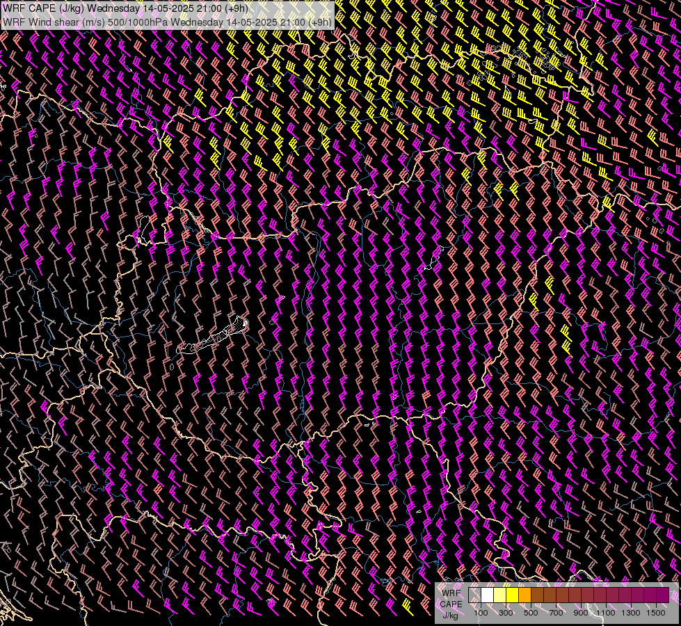Click the 700 legend value label
Screen dimensions: 681x626
(x=556, y=613)
